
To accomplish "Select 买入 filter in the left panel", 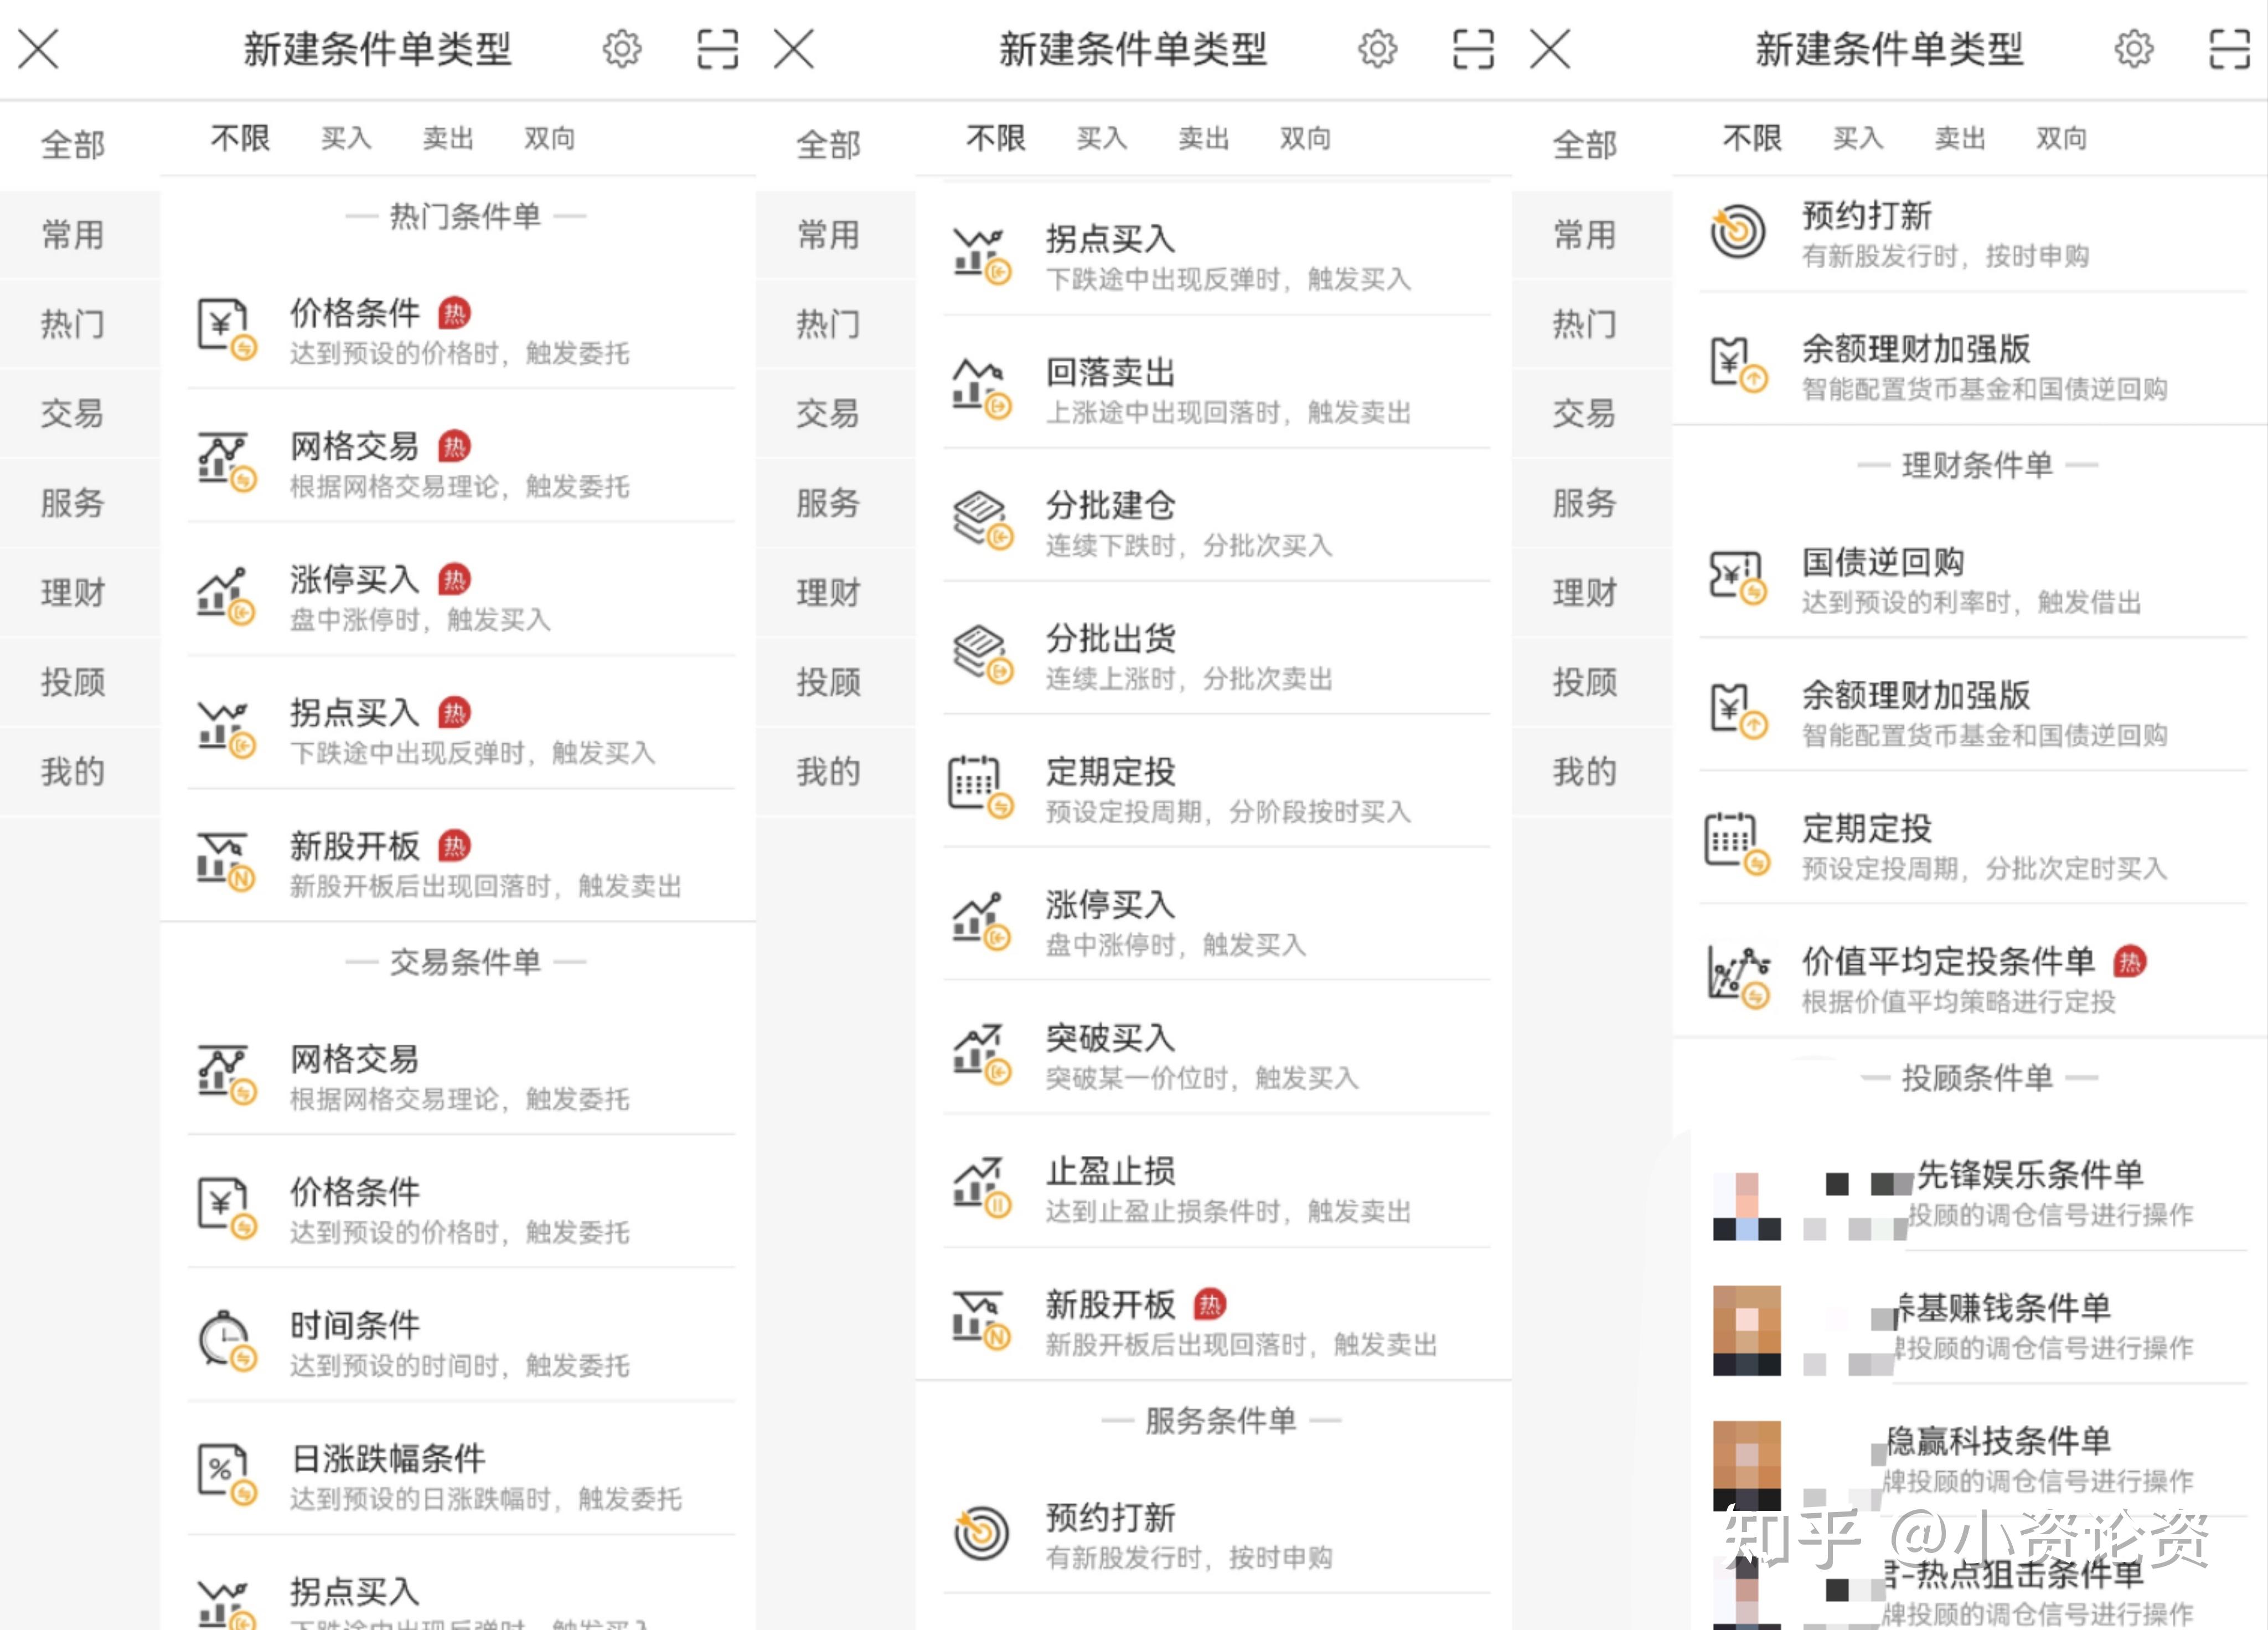I will coord(346,138).
